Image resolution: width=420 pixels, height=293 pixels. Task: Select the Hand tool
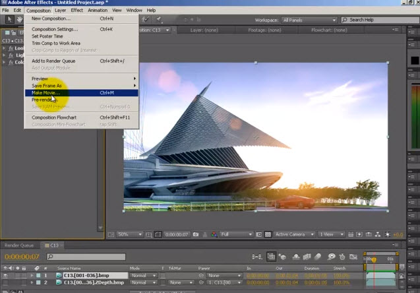[19, 19]
